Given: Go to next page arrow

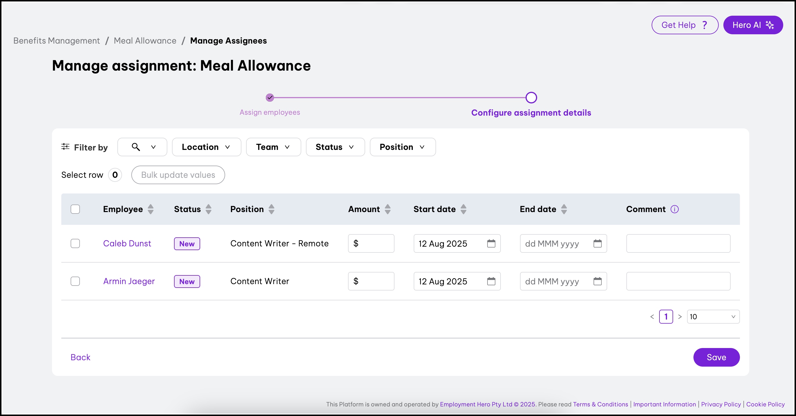Looking at the screenshot, I should 680,317.
